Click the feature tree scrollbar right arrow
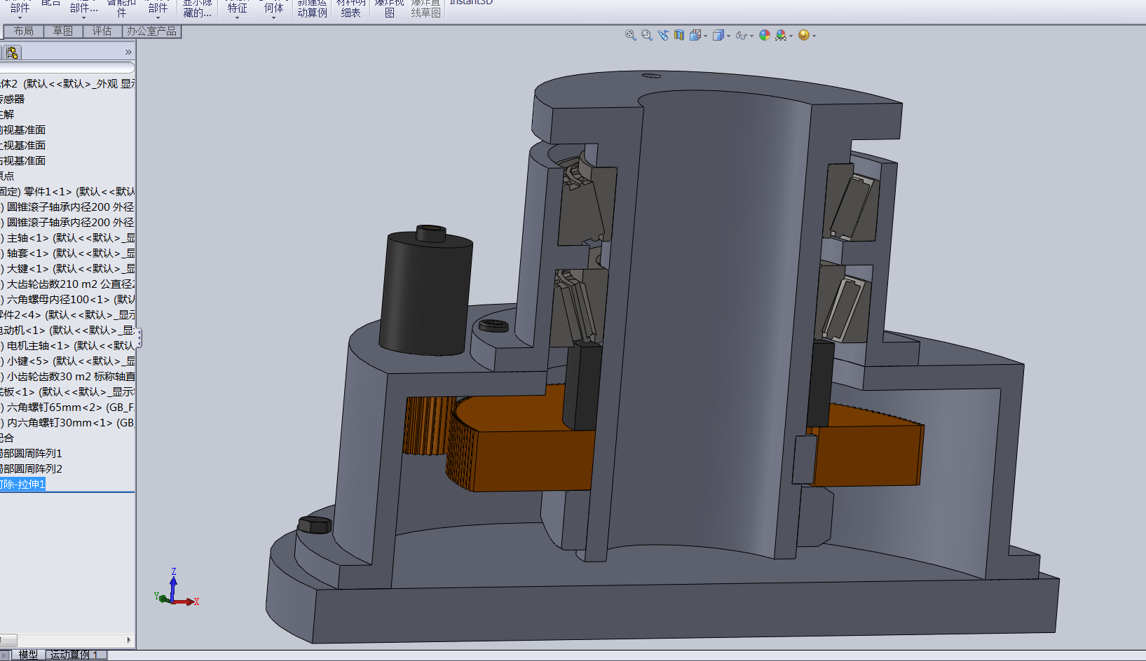Screen dimensions: 1146x661 click(x=129, y=640)
